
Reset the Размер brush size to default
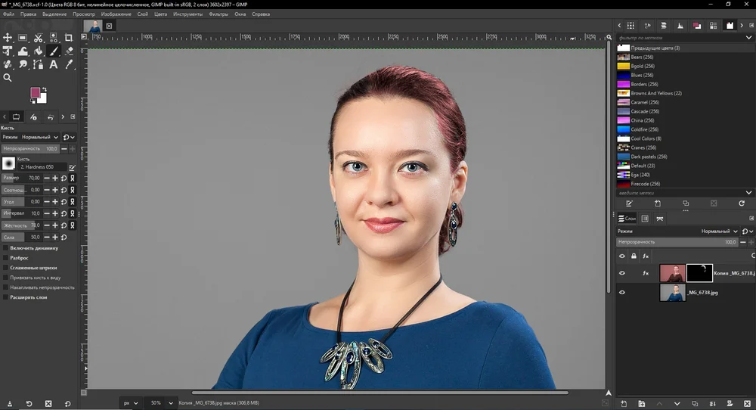(64, 178)
